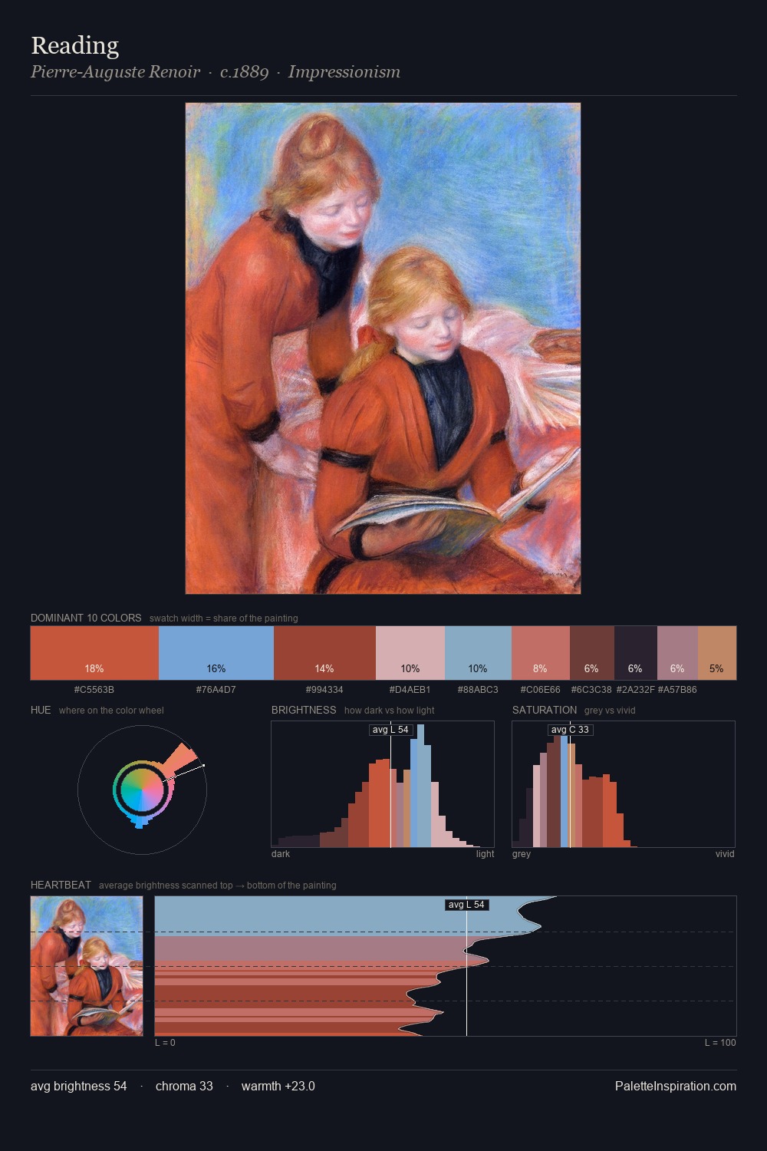
Task: Click the '#88ABC3' hex label
Action: [478, 690]
